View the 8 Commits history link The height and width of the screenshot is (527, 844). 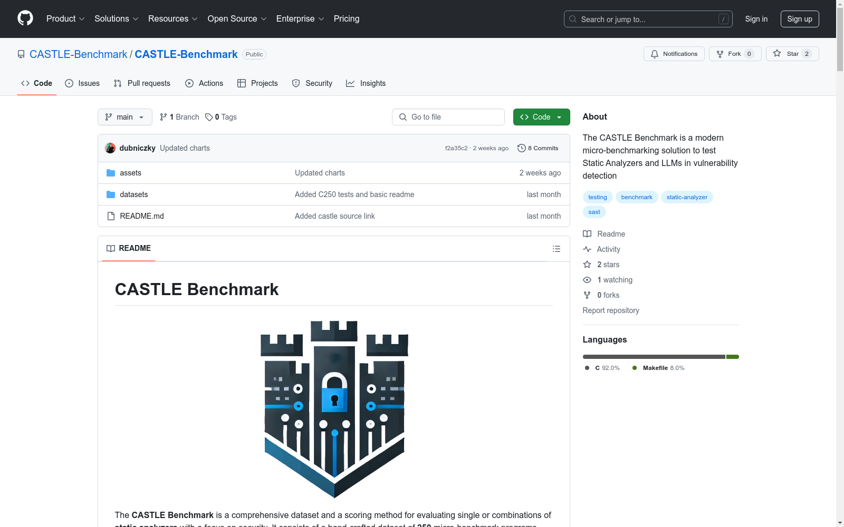point(538,148)
